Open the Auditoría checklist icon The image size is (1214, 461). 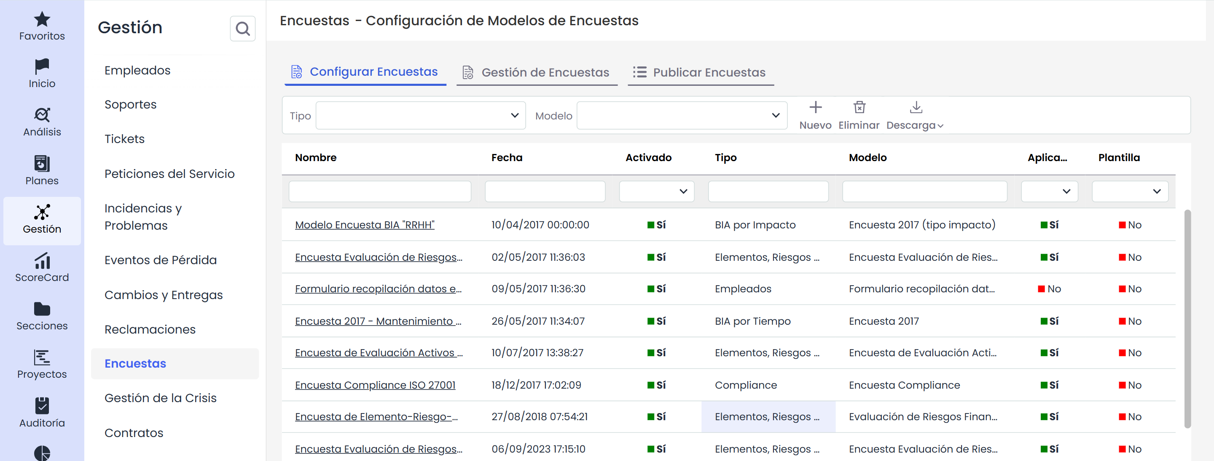point(42,405)
